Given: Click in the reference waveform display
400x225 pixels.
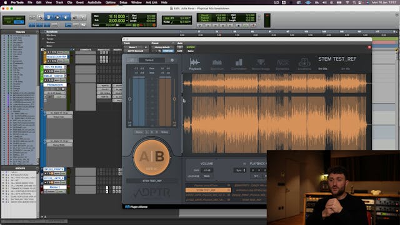Looking at the screenshot, I should [276, 113].
